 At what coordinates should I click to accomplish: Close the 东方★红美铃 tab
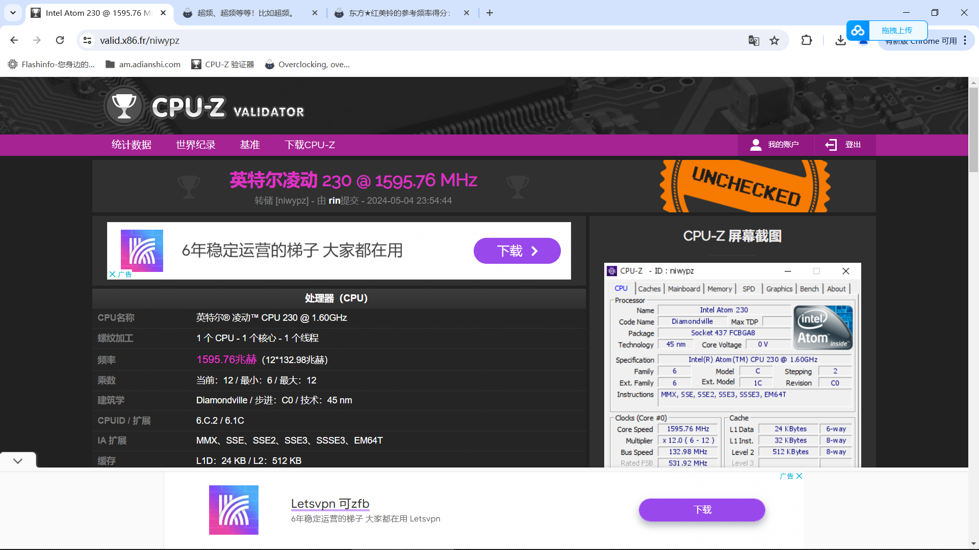point(467,13)
